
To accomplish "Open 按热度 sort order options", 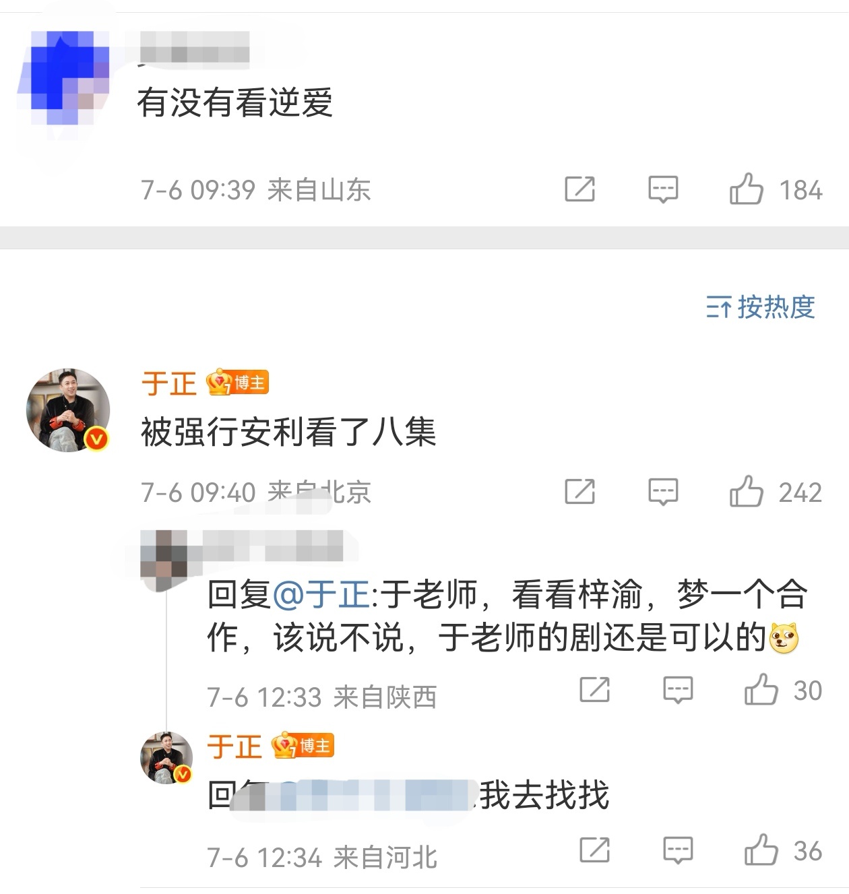I will (761, 307).
